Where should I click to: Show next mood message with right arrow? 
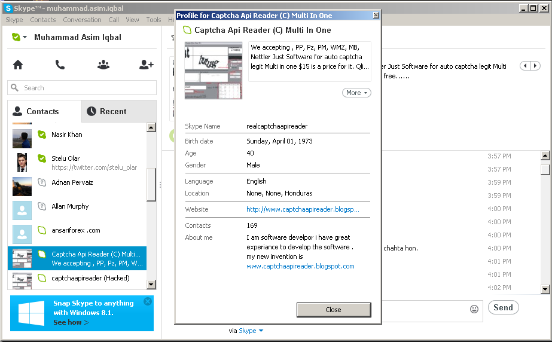click(x=535, y=66)
